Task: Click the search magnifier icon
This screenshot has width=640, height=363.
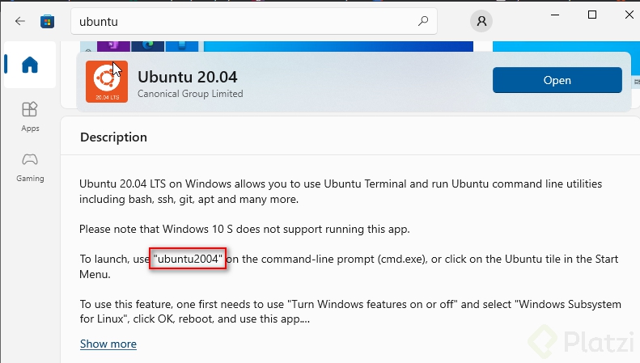Action: [423, 21]
